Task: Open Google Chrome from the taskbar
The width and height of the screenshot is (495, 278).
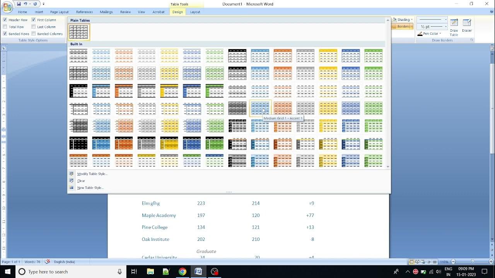Action: point(182,272)
